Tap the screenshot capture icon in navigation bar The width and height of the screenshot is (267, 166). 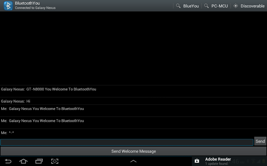click(x=55, y=161)
